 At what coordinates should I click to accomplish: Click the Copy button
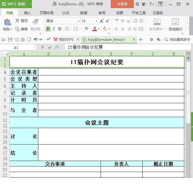tap(21, 29)
